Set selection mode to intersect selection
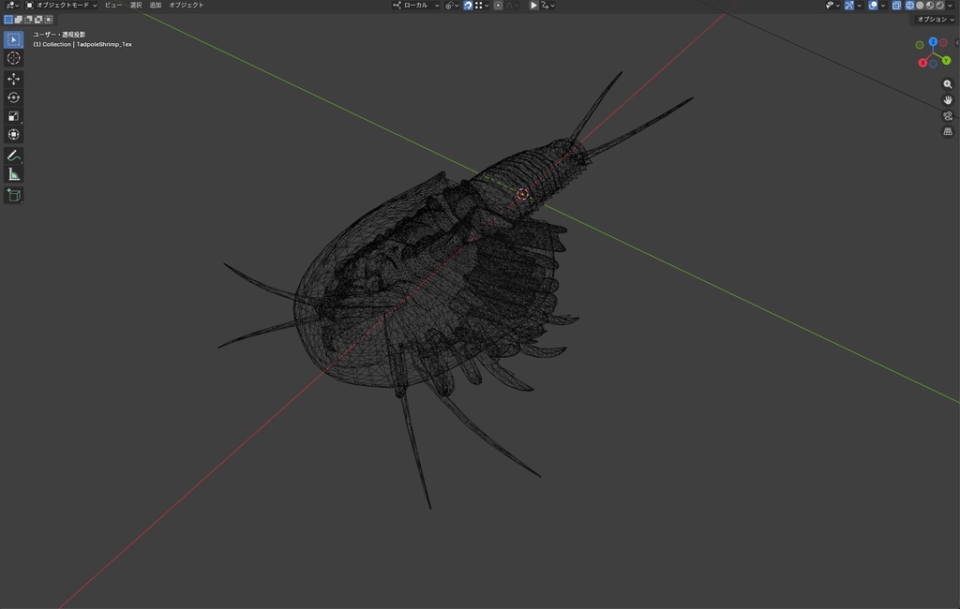960x609 pixels. [x=49, y=20]
